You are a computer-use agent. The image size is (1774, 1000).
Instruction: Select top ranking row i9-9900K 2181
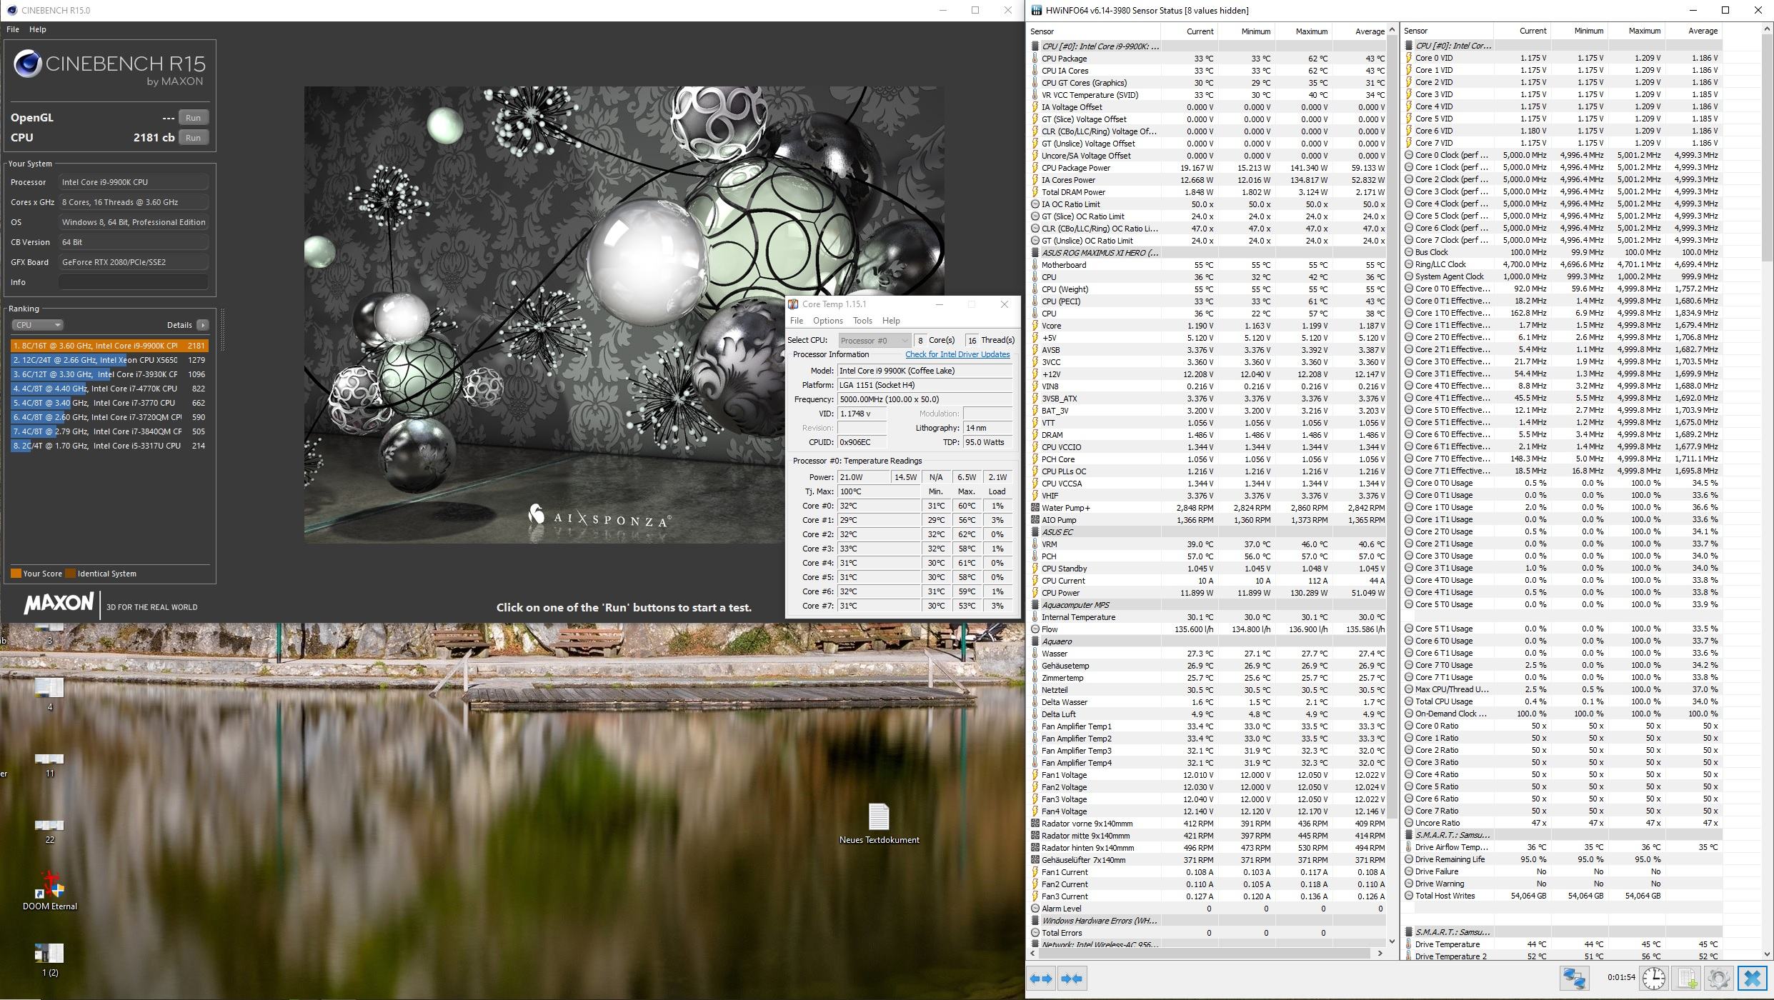point(109,346)
